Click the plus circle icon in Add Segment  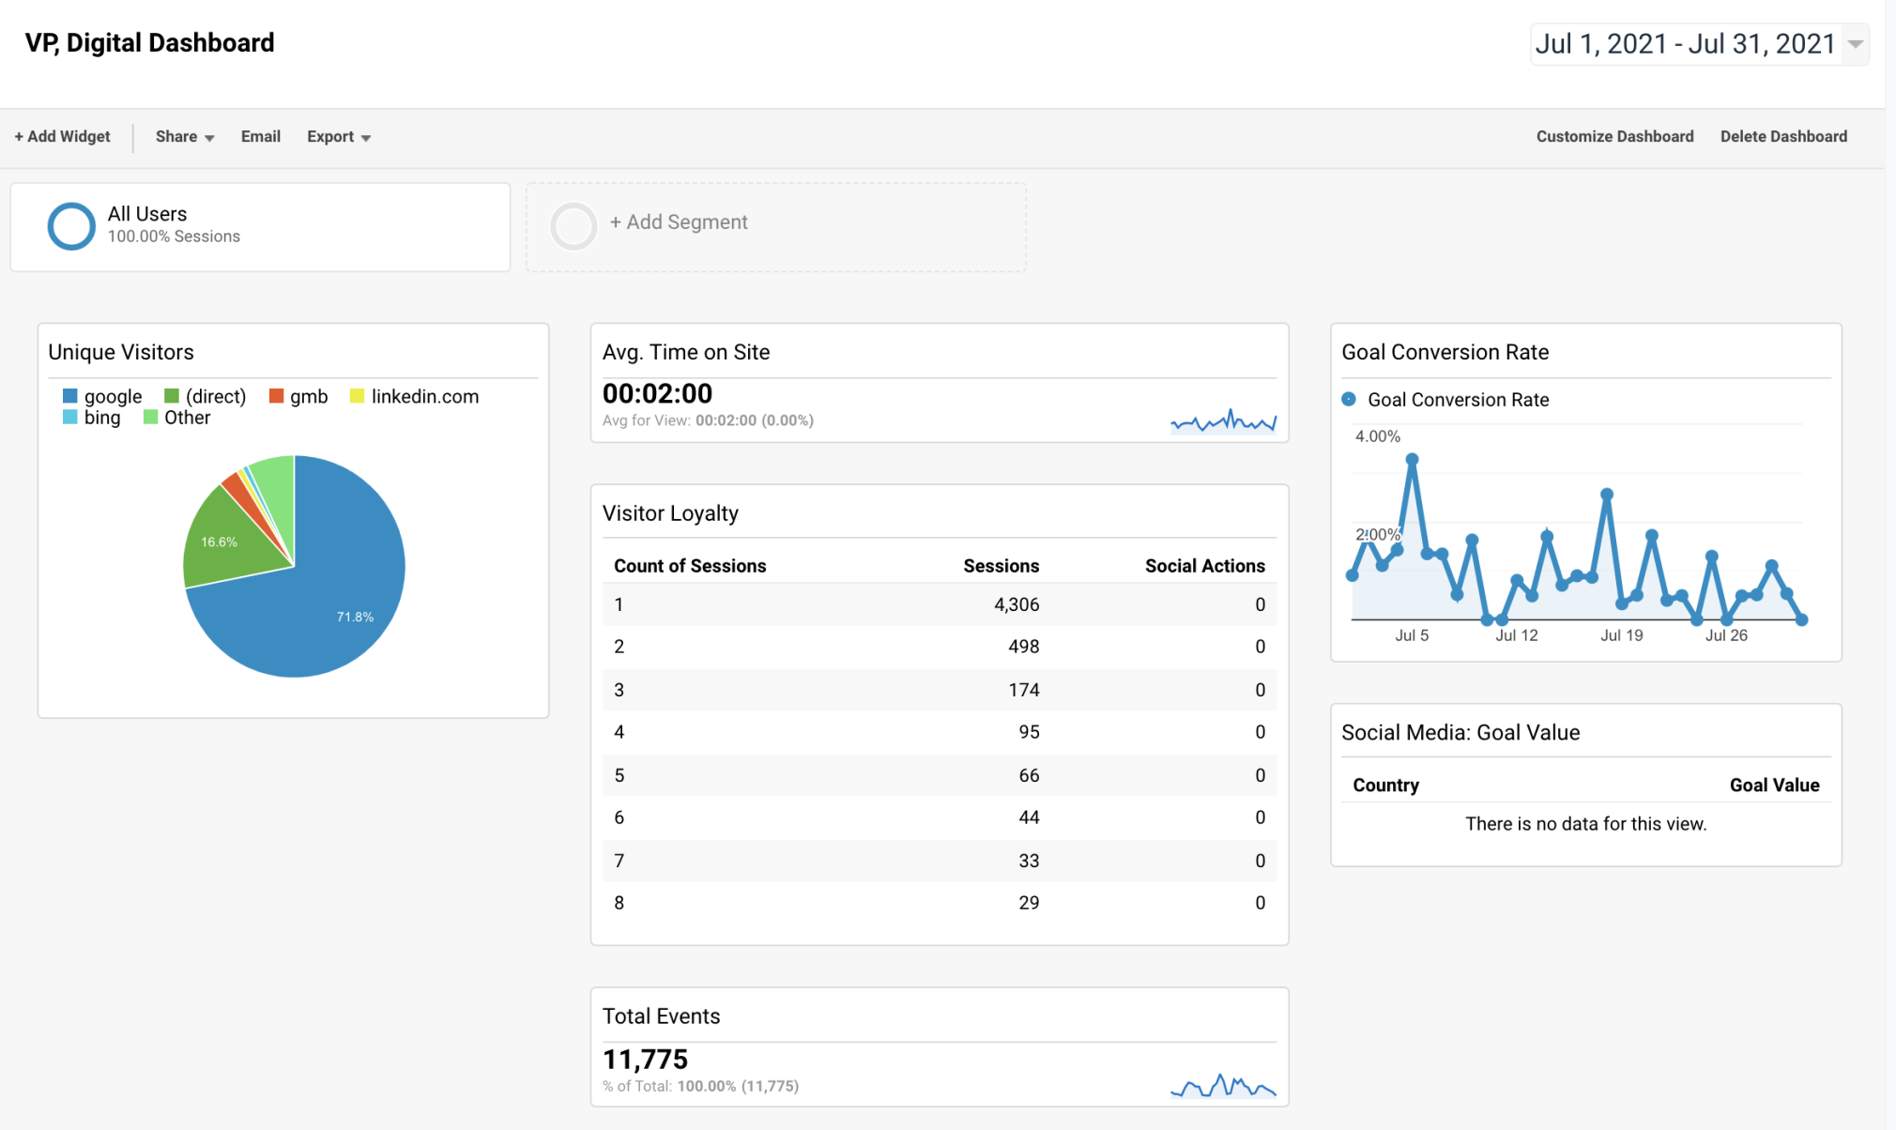click(x=573, y=225)
